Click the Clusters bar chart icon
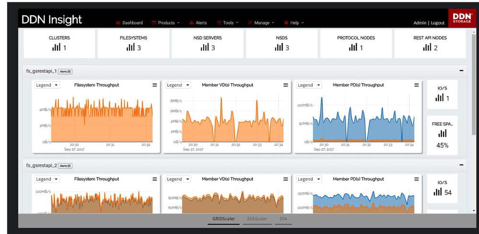Image resolution: width=479 pixels, height=234 pixels. pos(56,47)
